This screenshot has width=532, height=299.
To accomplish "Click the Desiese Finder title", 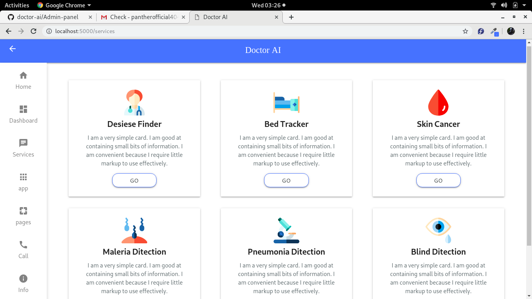I will coord(134,124).
